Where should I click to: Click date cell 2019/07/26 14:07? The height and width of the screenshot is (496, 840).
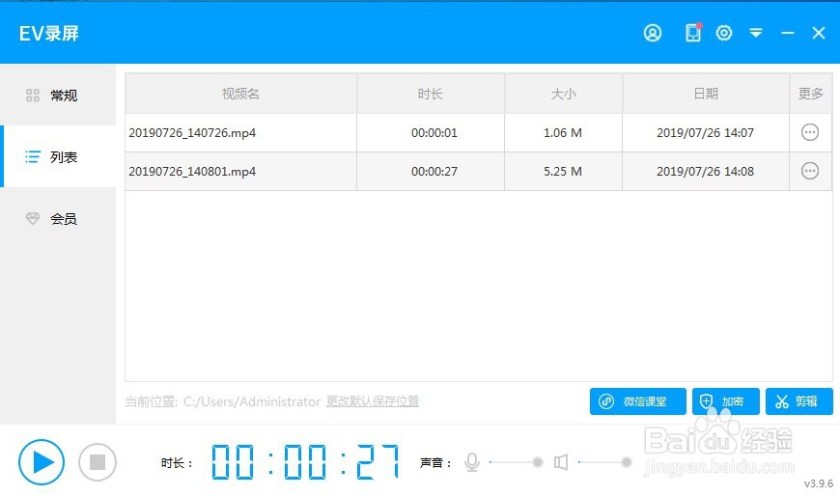click(x=706, y=133)
